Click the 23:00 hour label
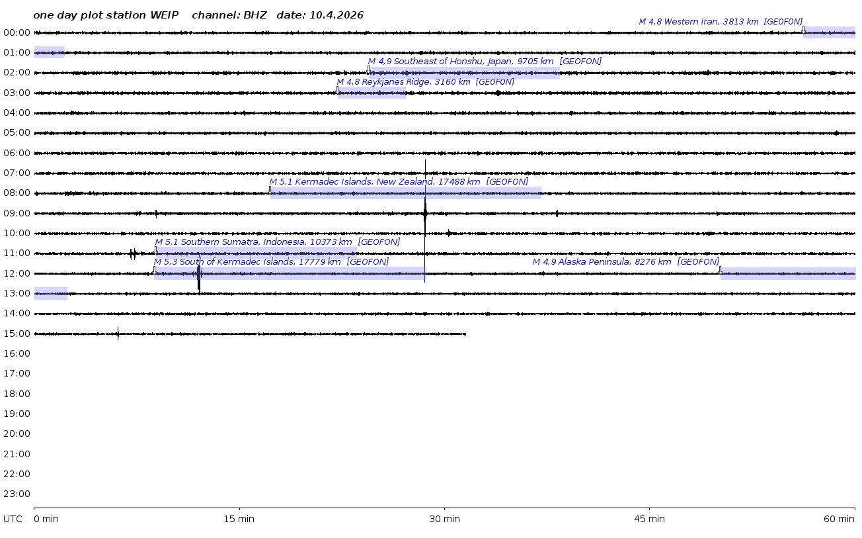The height and width of the screenshot is (538, 862). (x=17, y=494)
